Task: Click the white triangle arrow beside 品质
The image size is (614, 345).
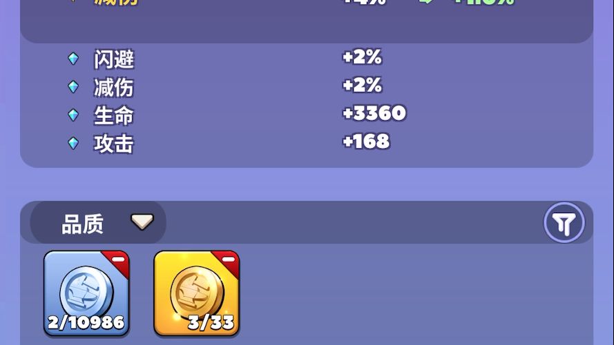Action: pos(142,221)
